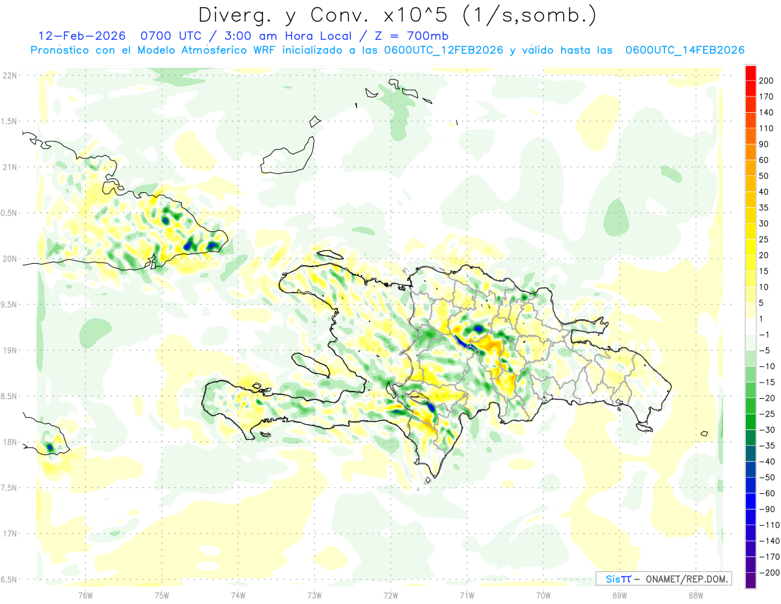This screenshot has height=604, width=781.
Task: Click the '17N' latitude label
Action: [10, 534]
